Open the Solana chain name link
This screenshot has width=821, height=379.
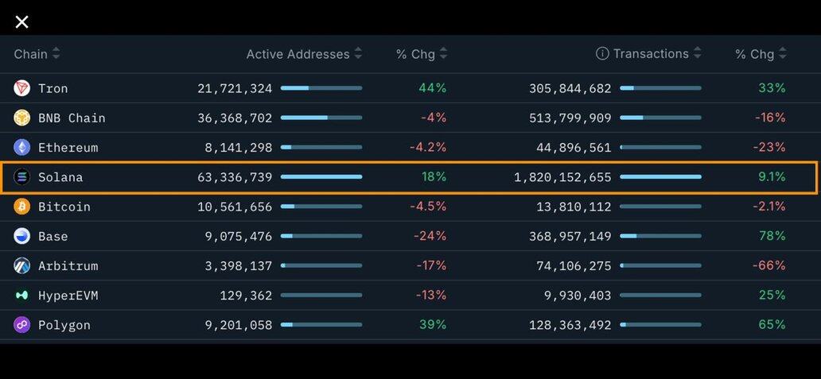[60, 177]
